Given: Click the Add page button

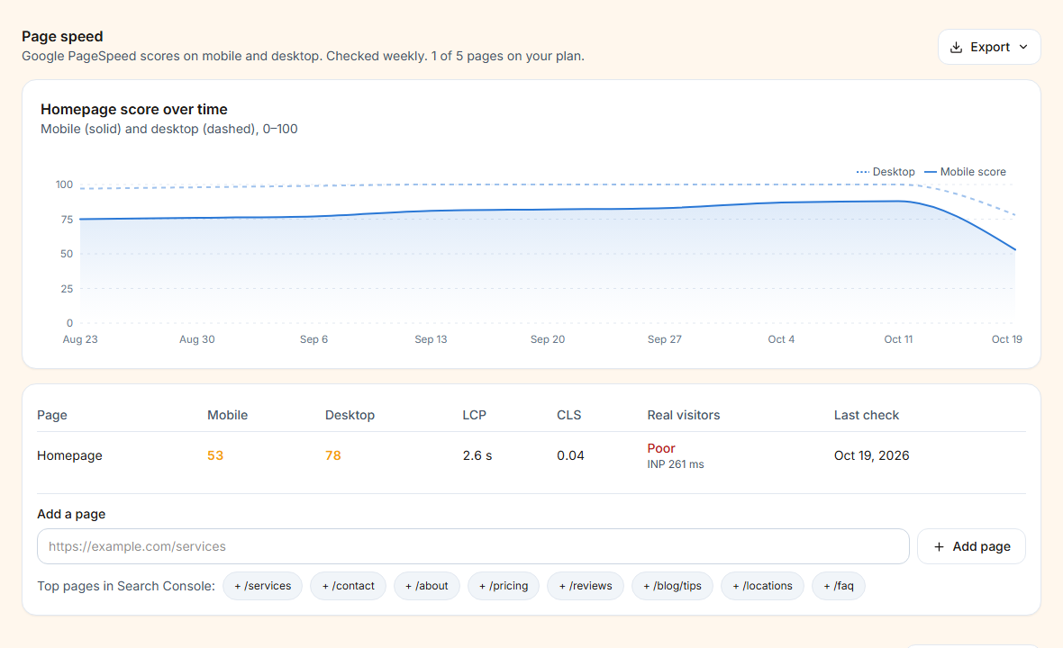Looking at the screenshot, I should [x=971, y=546].
